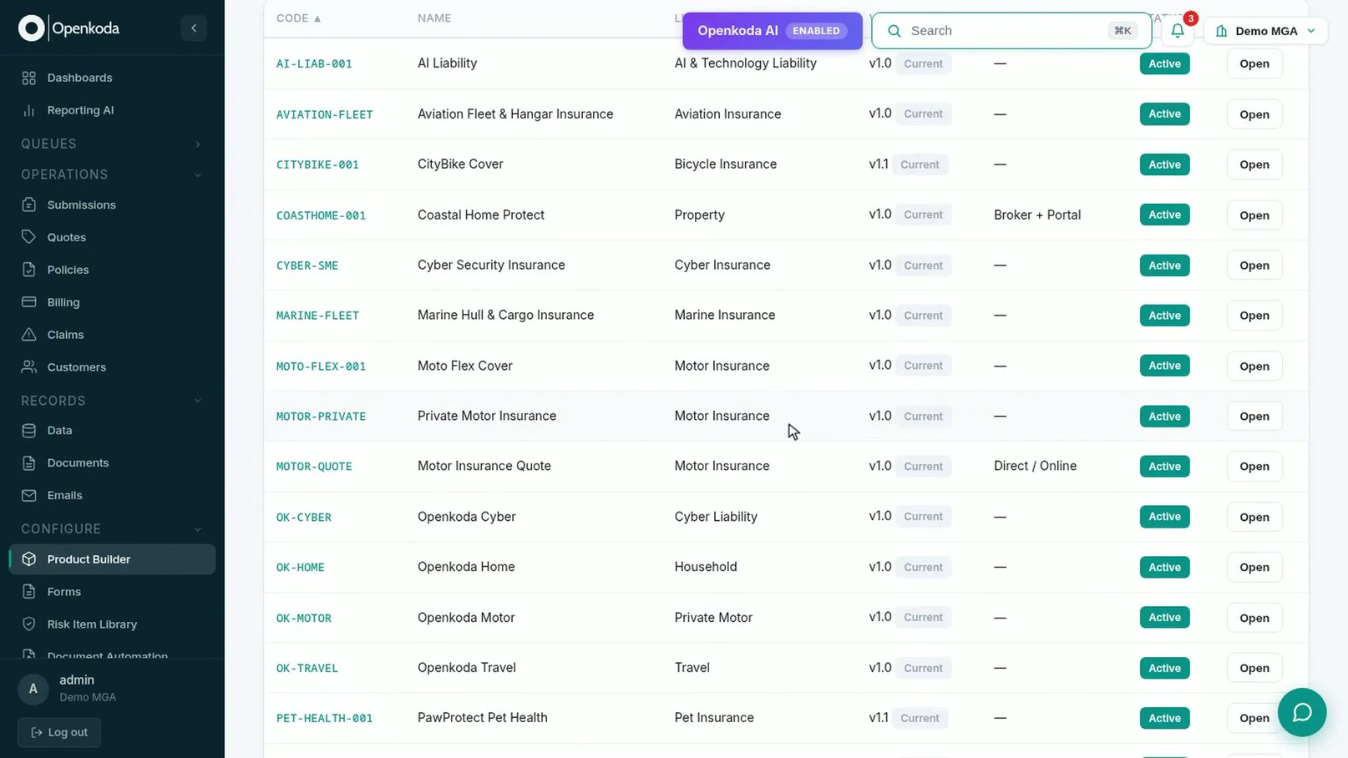The image size is (1348, 758).
Task: Open the chat support bubble
Action: coord(1302,712)
